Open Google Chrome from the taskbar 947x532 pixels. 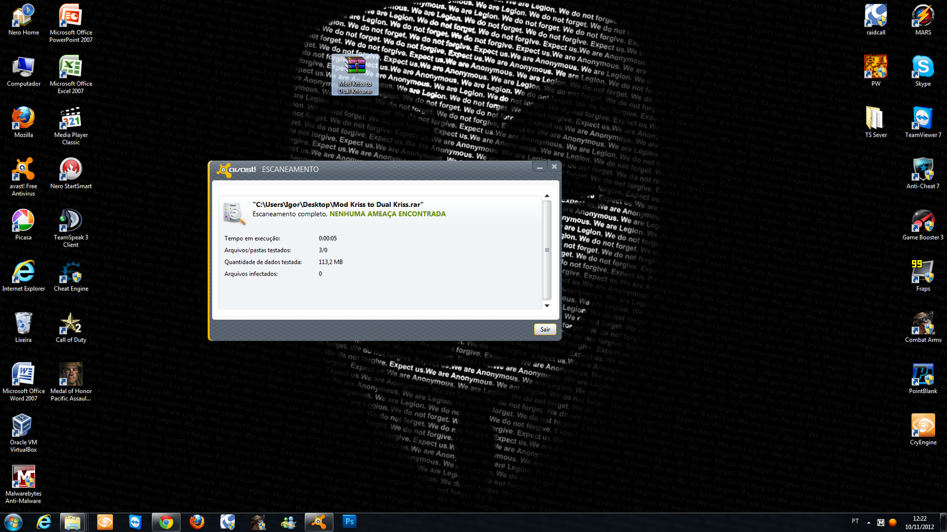point(166,522)
